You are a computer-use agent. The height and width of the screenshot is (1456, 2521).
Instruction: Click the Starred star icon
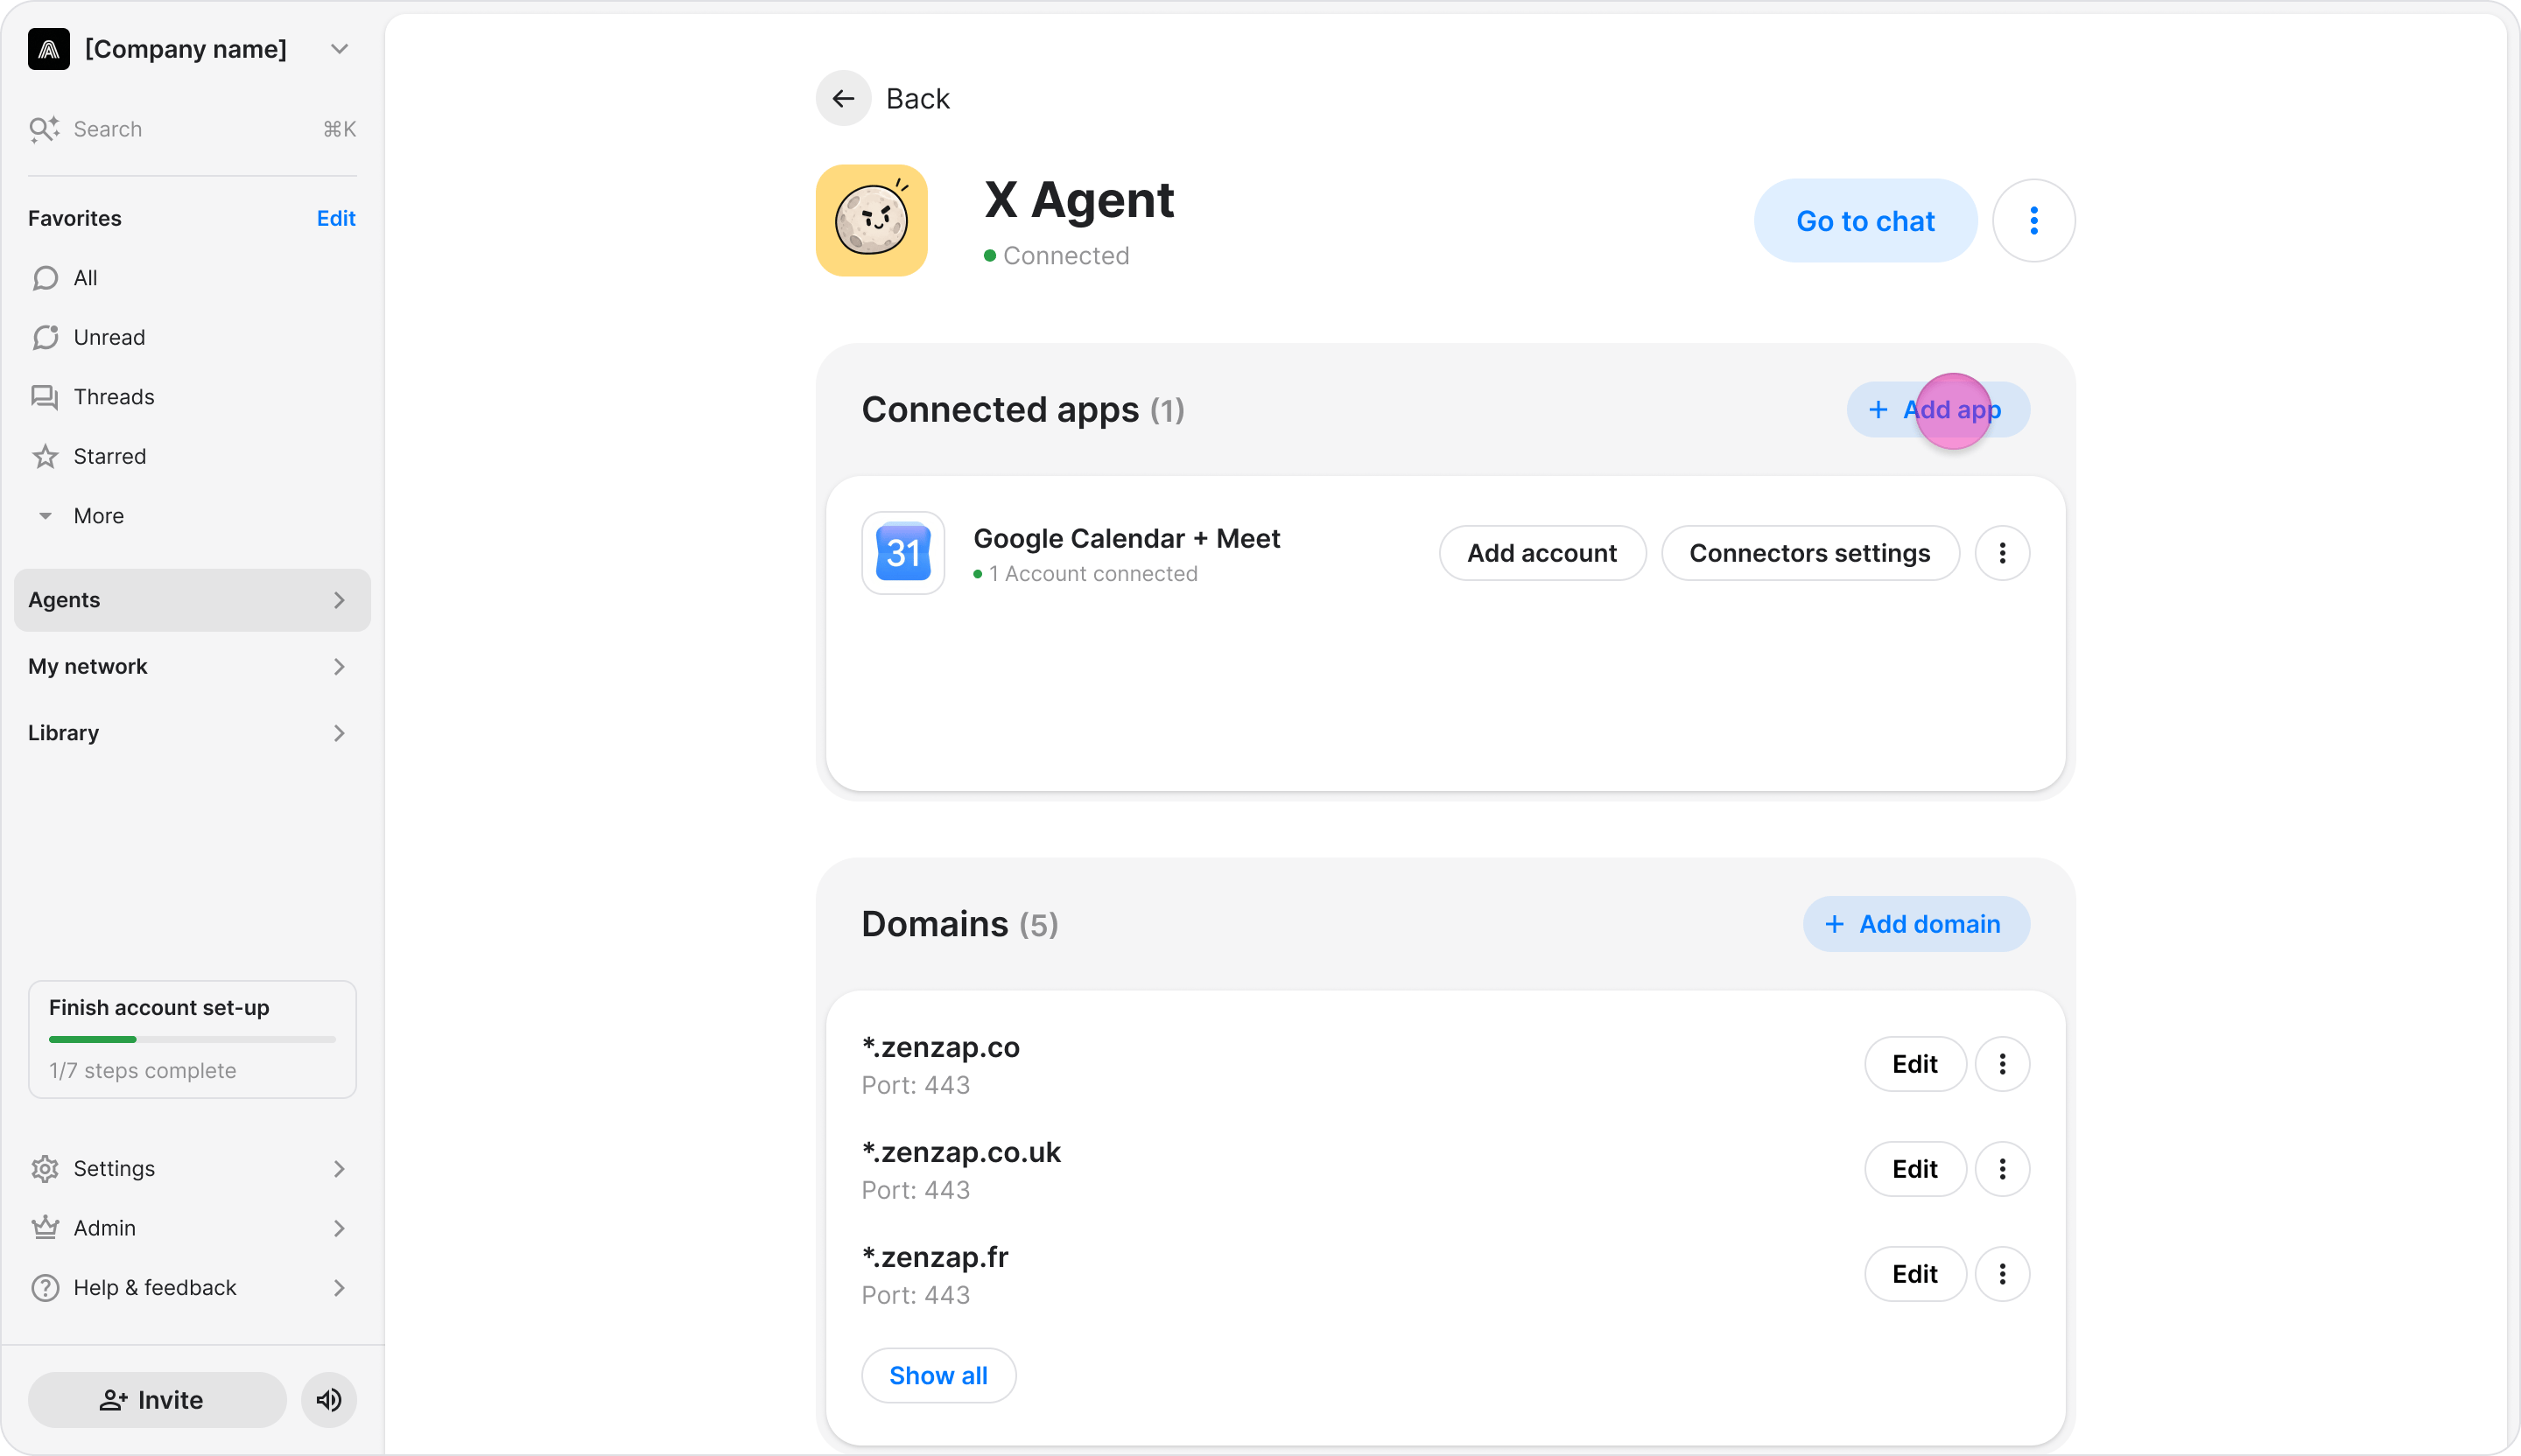(45, 456)
